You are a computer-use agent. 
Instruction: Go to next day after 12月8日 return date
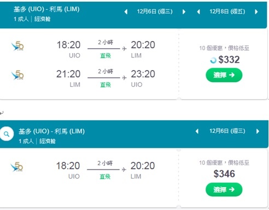[256, 12]
